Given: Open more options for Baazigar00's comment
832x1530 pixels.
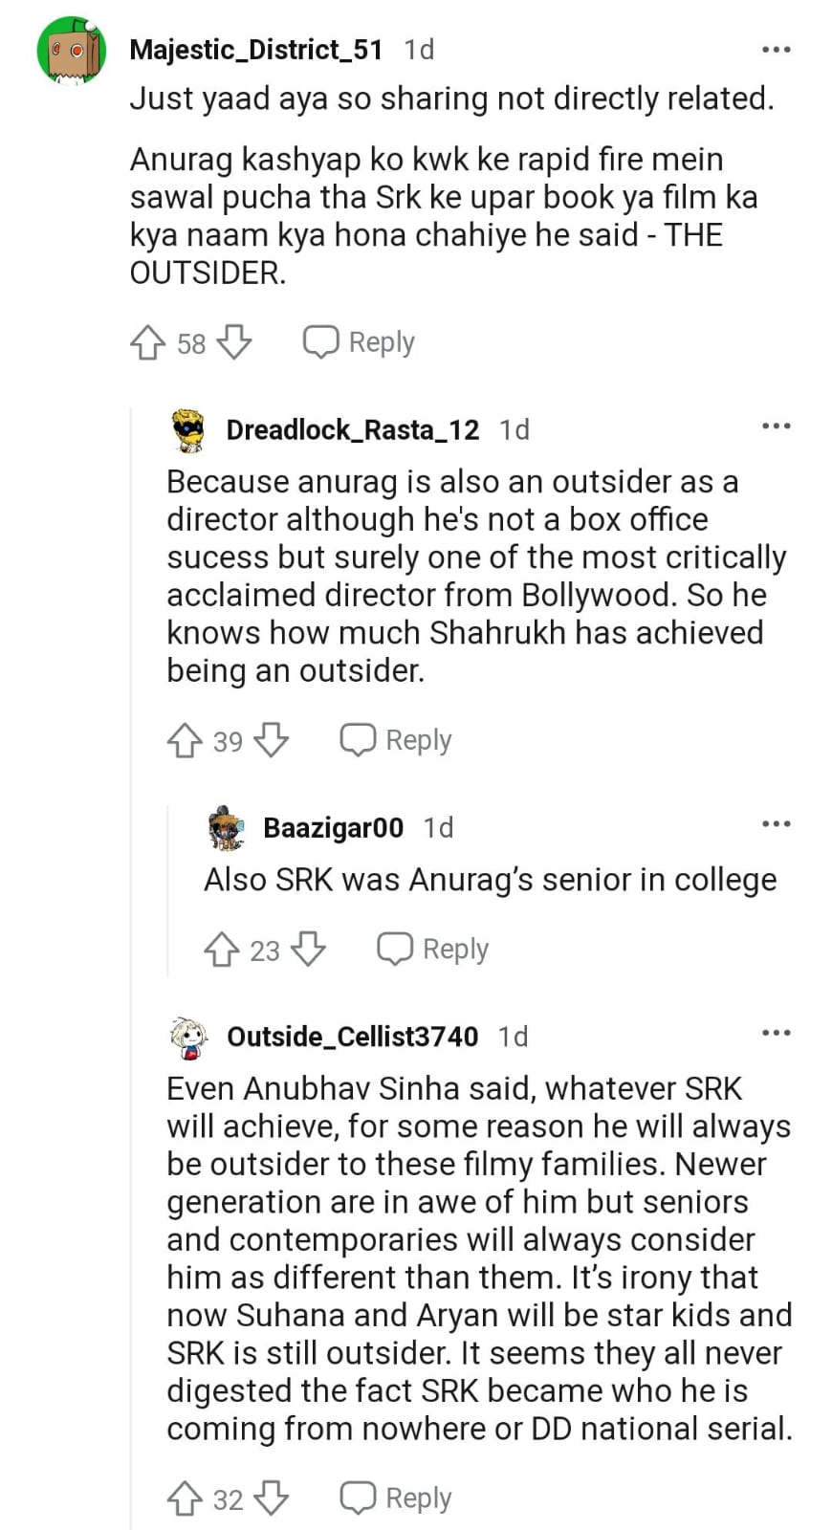Looking at the screenshot, I should (x=776, y=824).
